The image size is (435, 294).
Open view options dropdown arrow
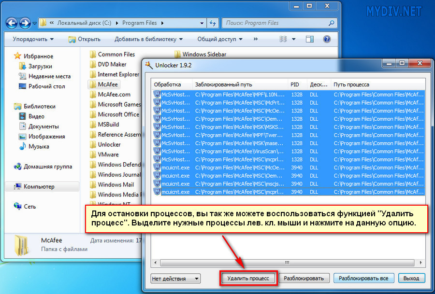tap(293, 40)
